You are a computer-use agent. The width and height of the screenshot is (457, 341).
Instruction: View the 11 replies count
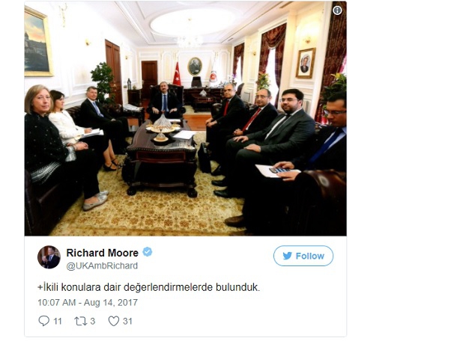58,322
